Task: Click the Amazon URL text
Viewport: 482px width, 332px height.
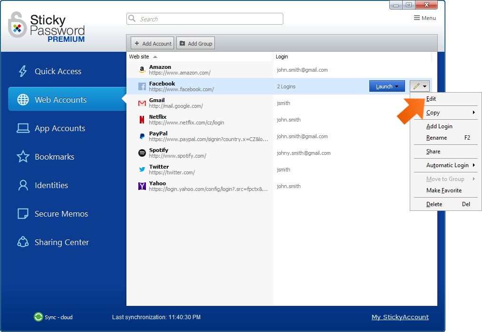Action: click(x=180, y=73)
